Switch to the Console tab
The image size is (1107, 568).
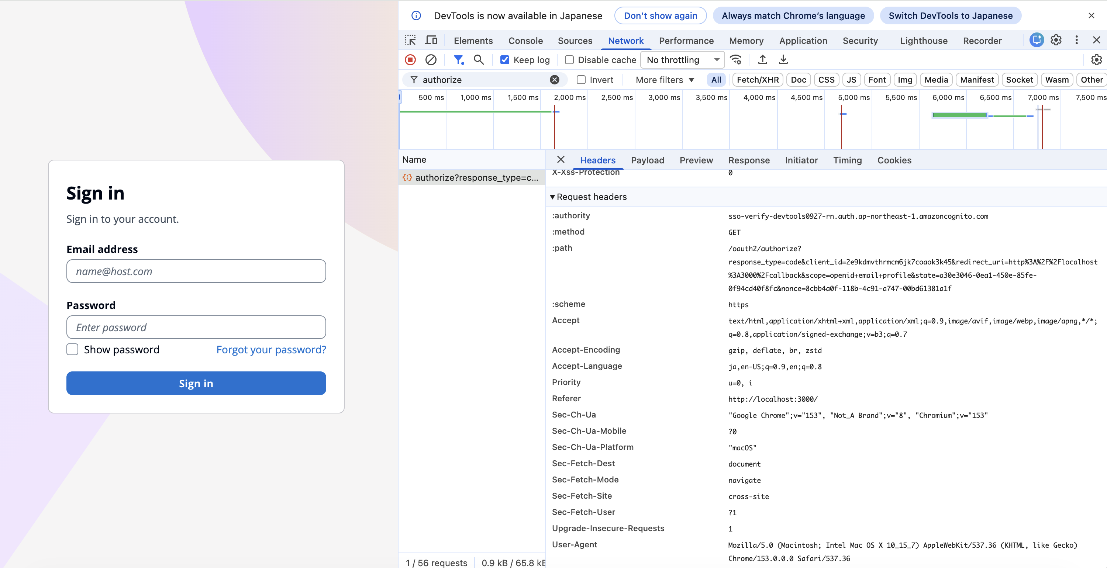click(525, 41)
